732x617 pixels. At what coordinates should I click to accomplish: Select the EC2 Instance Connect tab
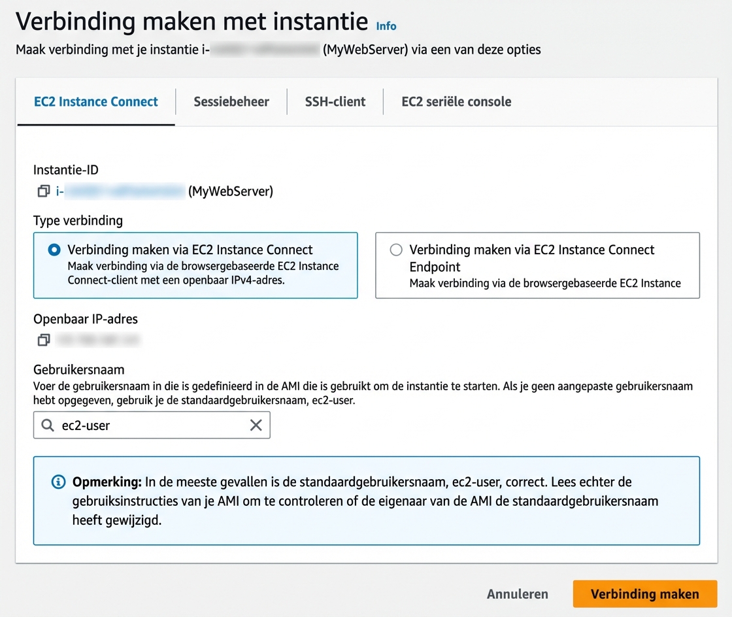click(95, 101)
